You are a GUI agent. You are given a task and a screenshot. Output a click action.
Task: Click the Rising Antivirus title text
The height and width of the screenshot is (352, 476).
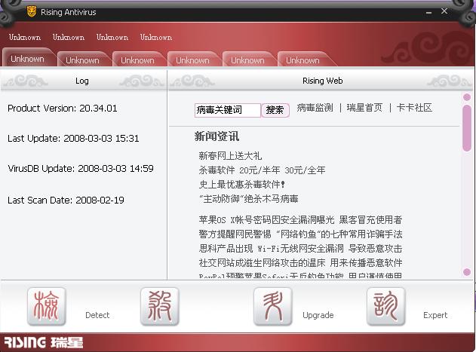pyautogui.click(x=69, y=12)
